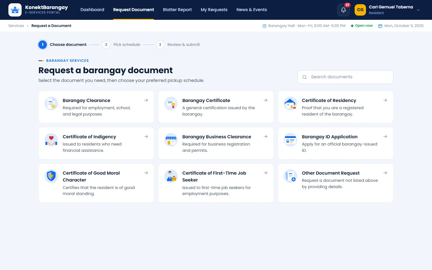Open the Dashboard tab
The height and width of the screenshot is (270, 432).
[x=92, y=10]
